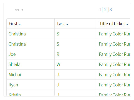Click the First column header
The image size is (134, 100).
click(x=13, y=24)
